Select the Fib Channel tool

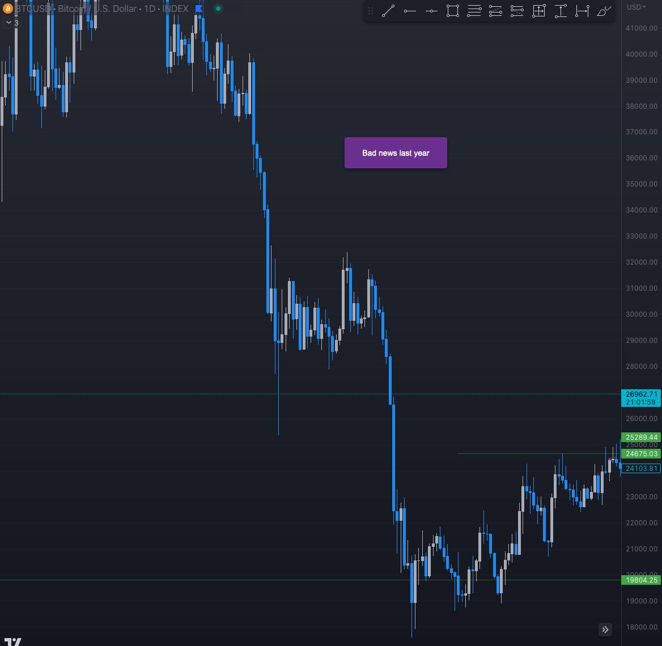pyautogui.click(x=517, y=11)
